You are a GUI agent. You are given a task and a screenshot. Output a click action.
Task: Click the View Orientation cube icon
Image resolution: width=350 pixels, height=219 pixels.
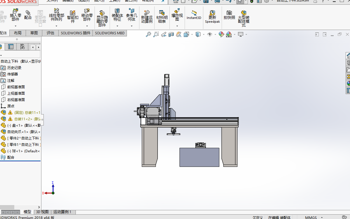pyautogui.click(x=187, y=34)
